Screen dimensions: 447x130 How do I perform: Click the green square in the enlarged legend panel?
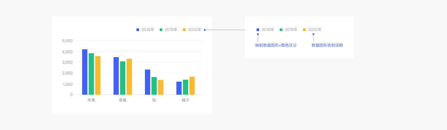coord(281,30)
